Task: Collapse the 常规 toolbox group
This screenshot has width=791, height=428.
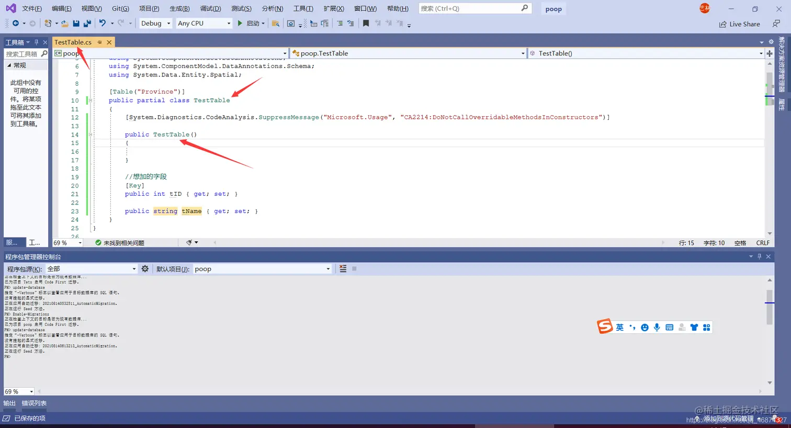Action: (x=9, y=65)
